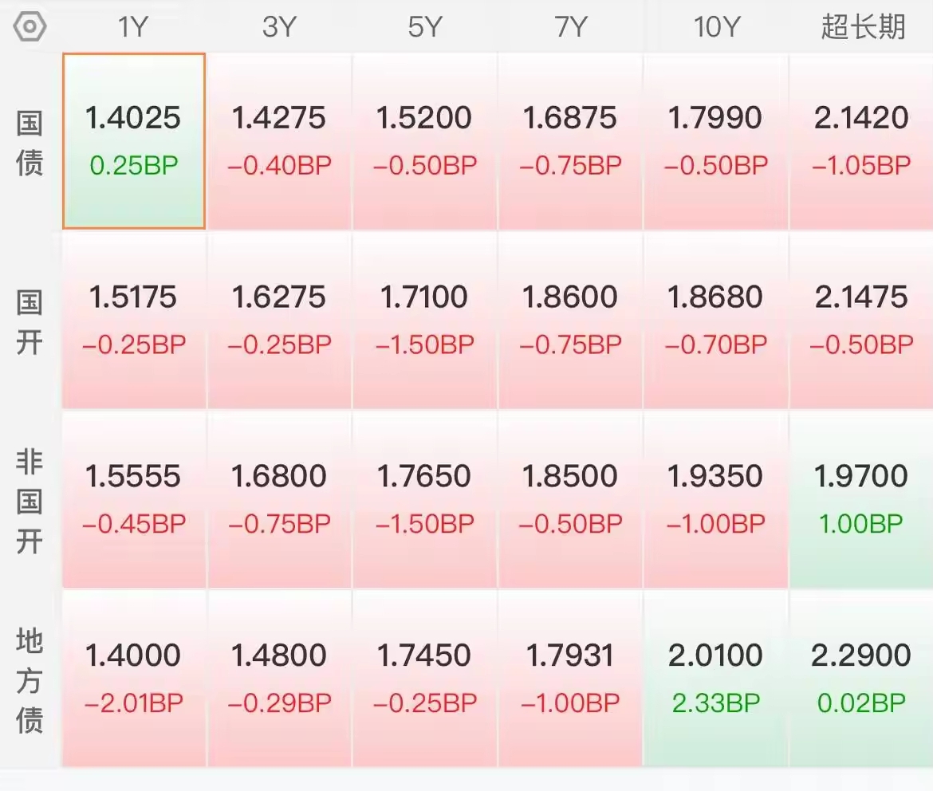The width and height of the screenshot is (933, 791).
Task: Select the 非国开 row label
Action: (x=30, y=501)
